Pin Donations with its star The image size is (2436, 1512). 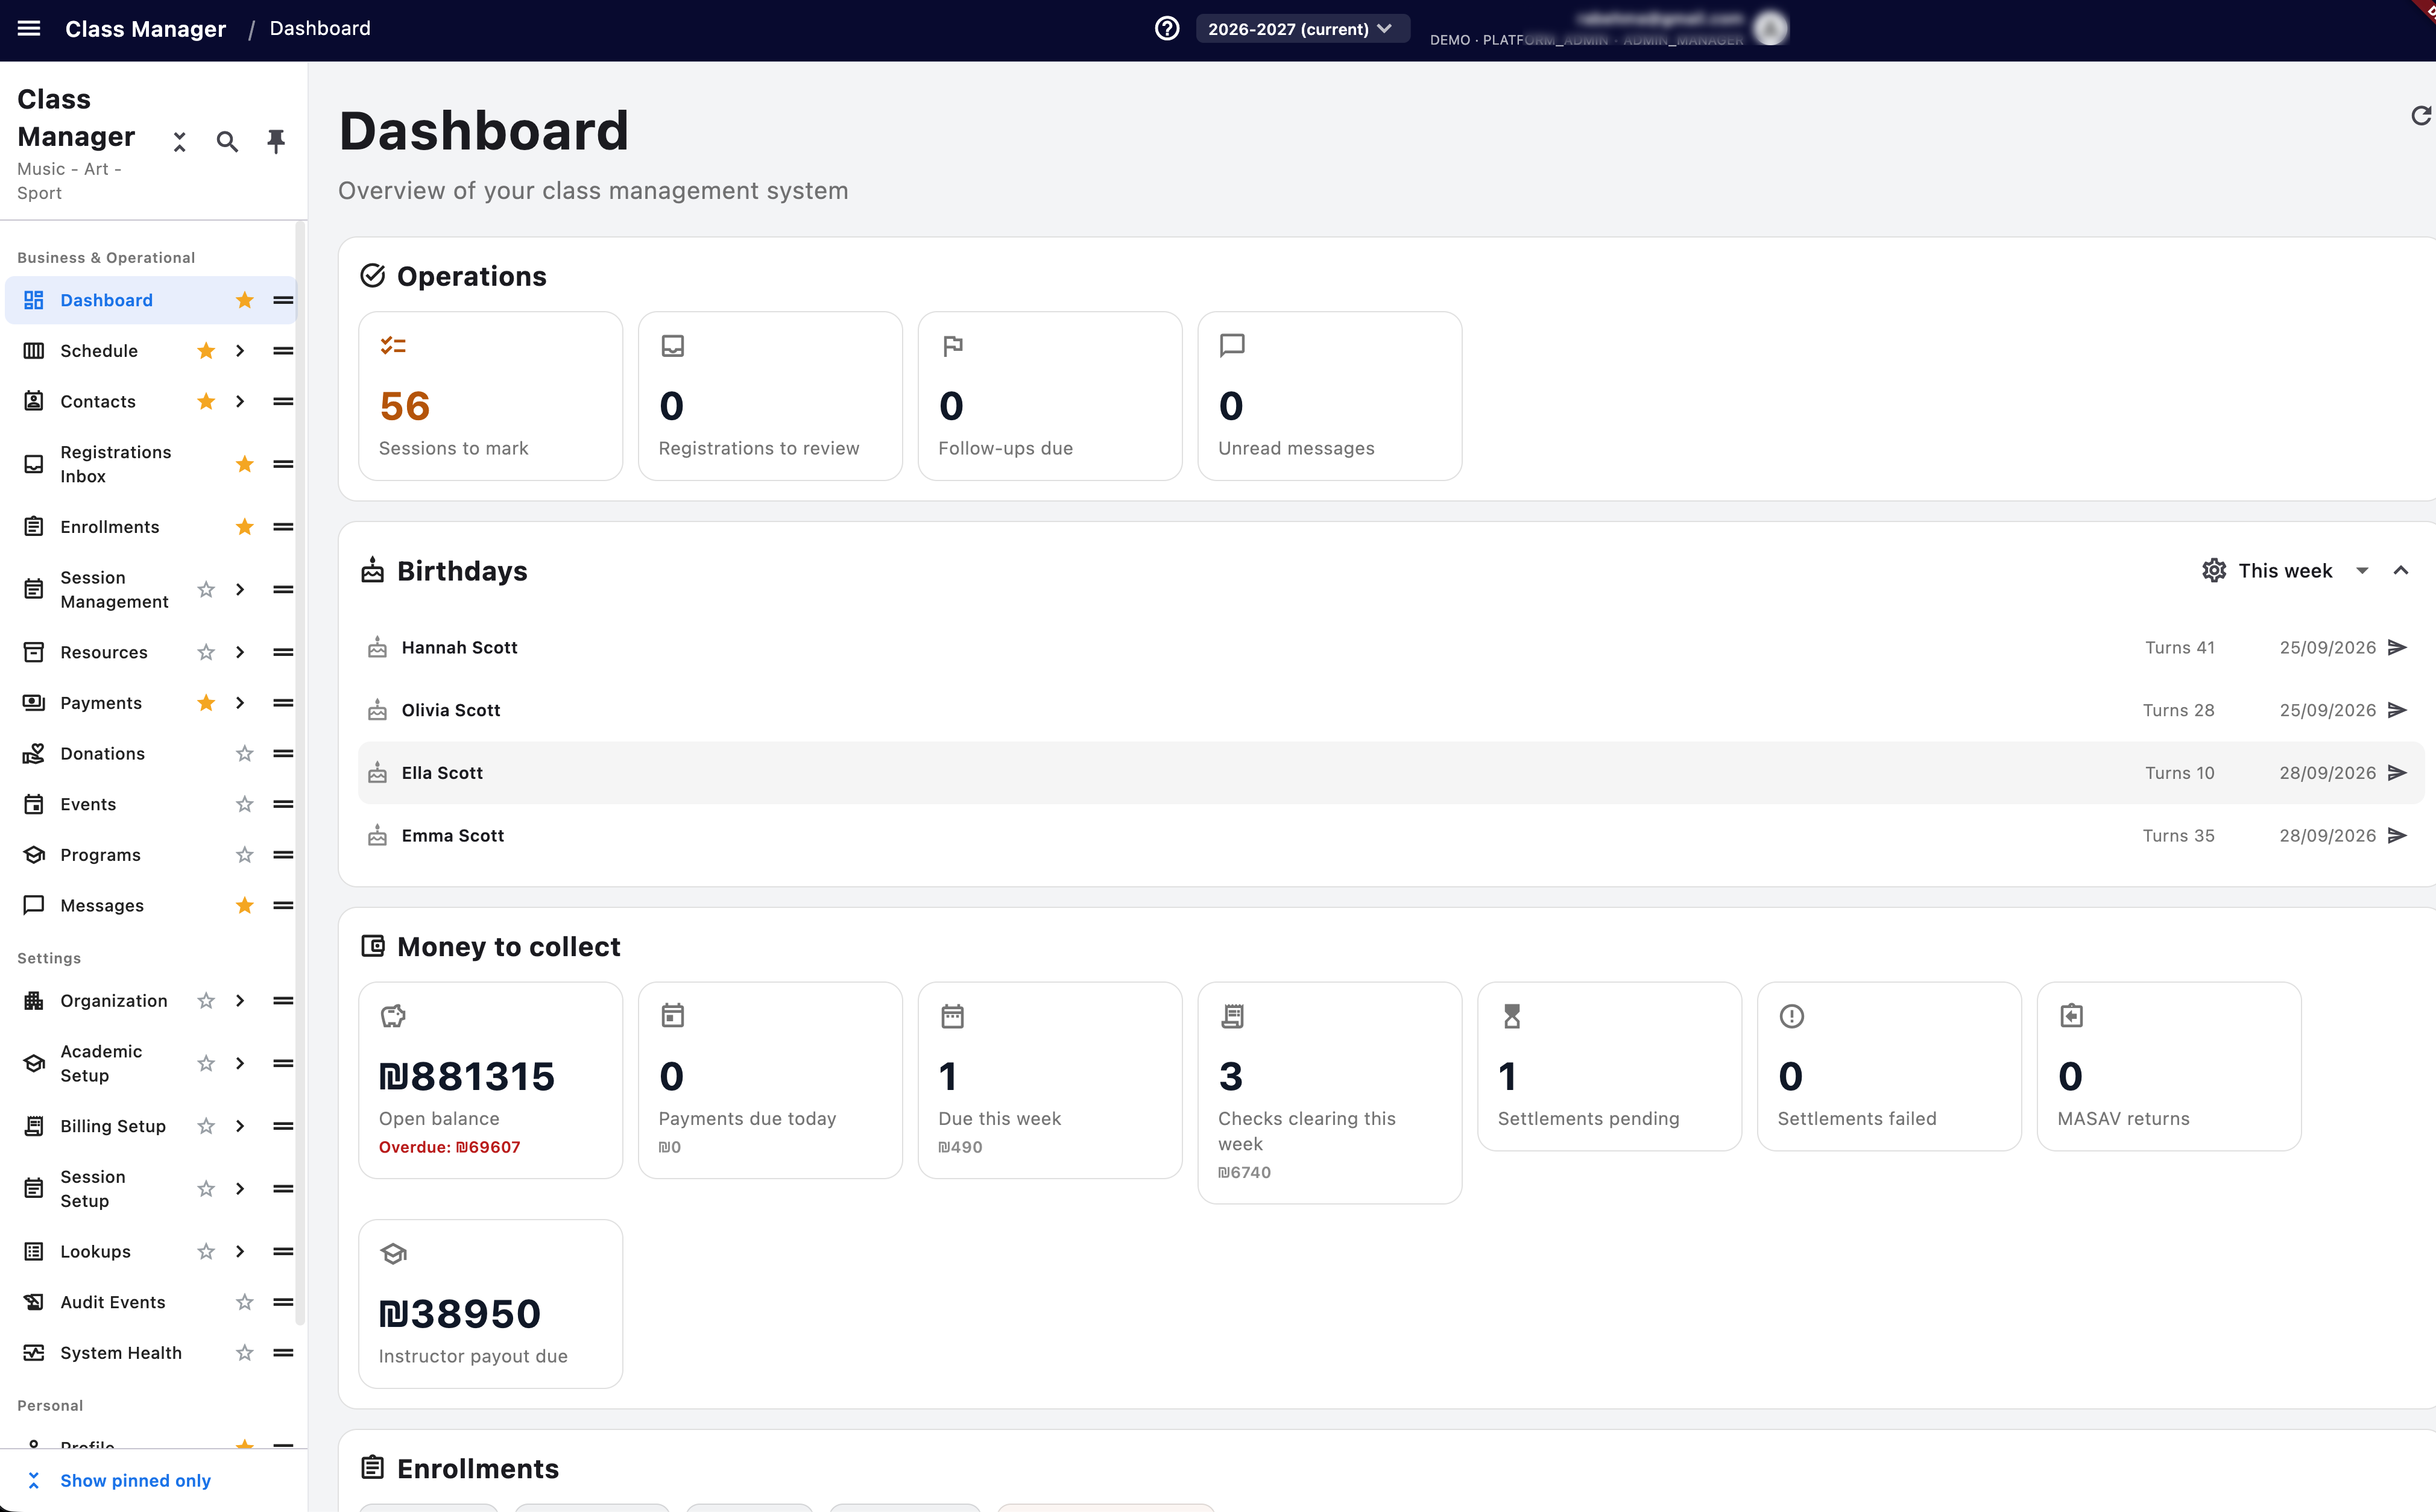[245, 754]
